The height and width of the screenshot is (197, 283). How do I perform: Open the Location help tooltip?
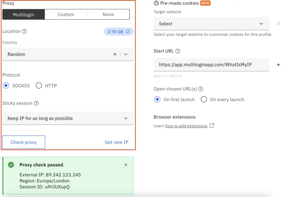coord(24,31)
